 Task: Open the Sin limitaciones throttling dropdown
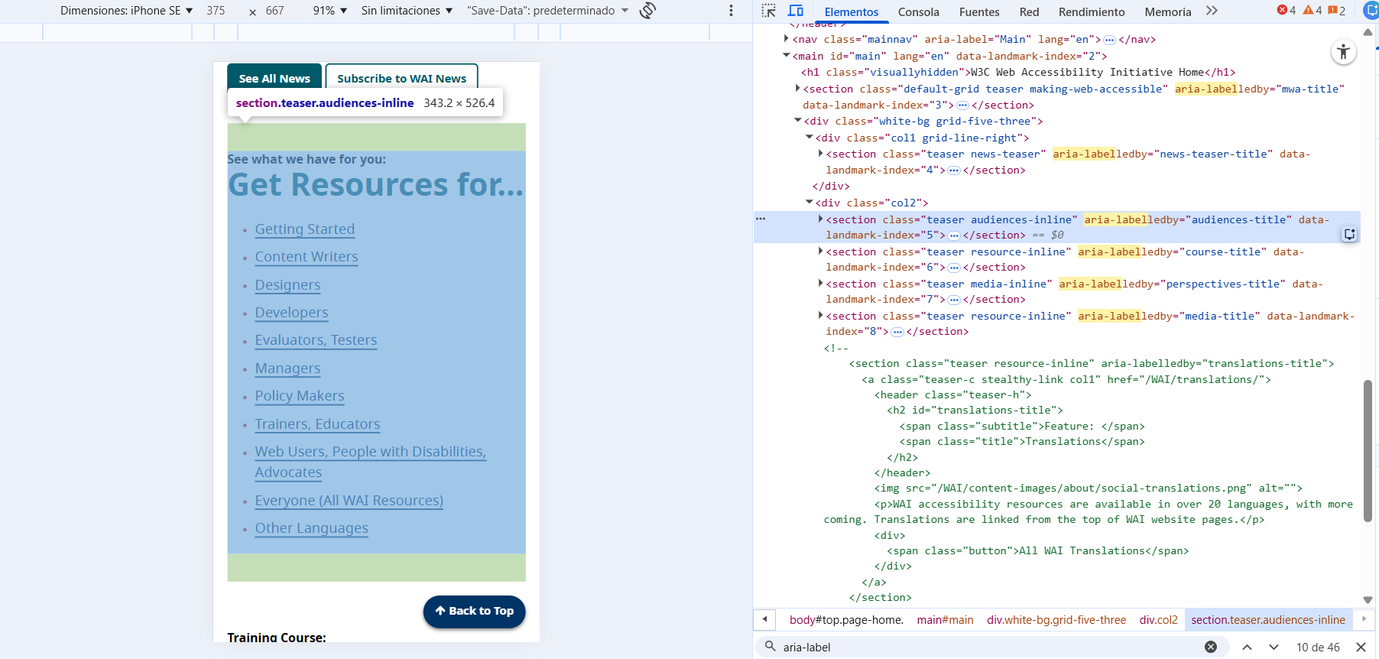pos(407,11)
